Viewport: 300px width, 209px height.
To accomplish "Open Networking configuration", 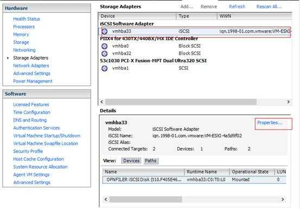I will 24,50.
